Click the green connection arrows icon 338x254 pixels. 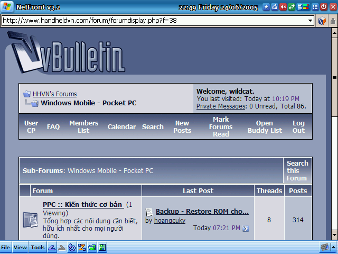point(292,7)
